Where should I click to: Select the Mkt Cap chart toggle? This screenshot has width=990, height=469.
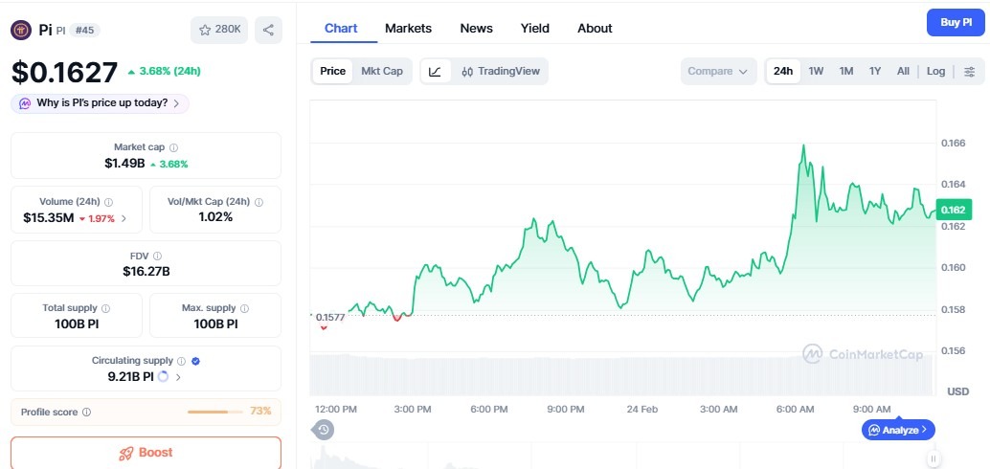(x=382, y=72)
